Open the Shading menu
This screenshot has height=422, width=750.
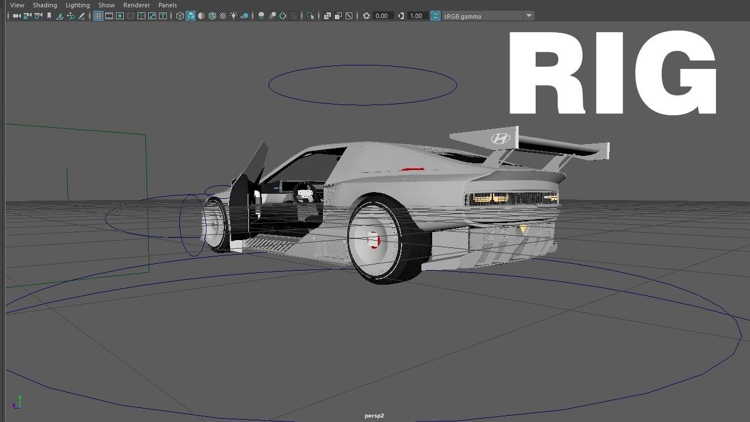click(45, 5)
